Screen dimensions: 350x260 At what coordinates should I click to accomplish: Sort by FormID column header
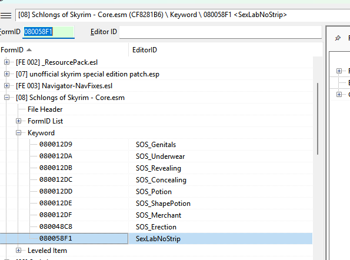click(64, 50)
